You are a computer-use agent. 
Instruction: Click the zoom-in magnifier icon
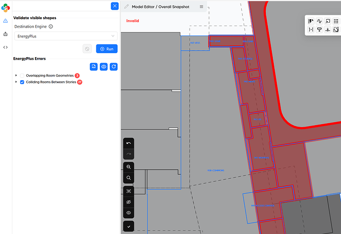(x=128, y=167)
